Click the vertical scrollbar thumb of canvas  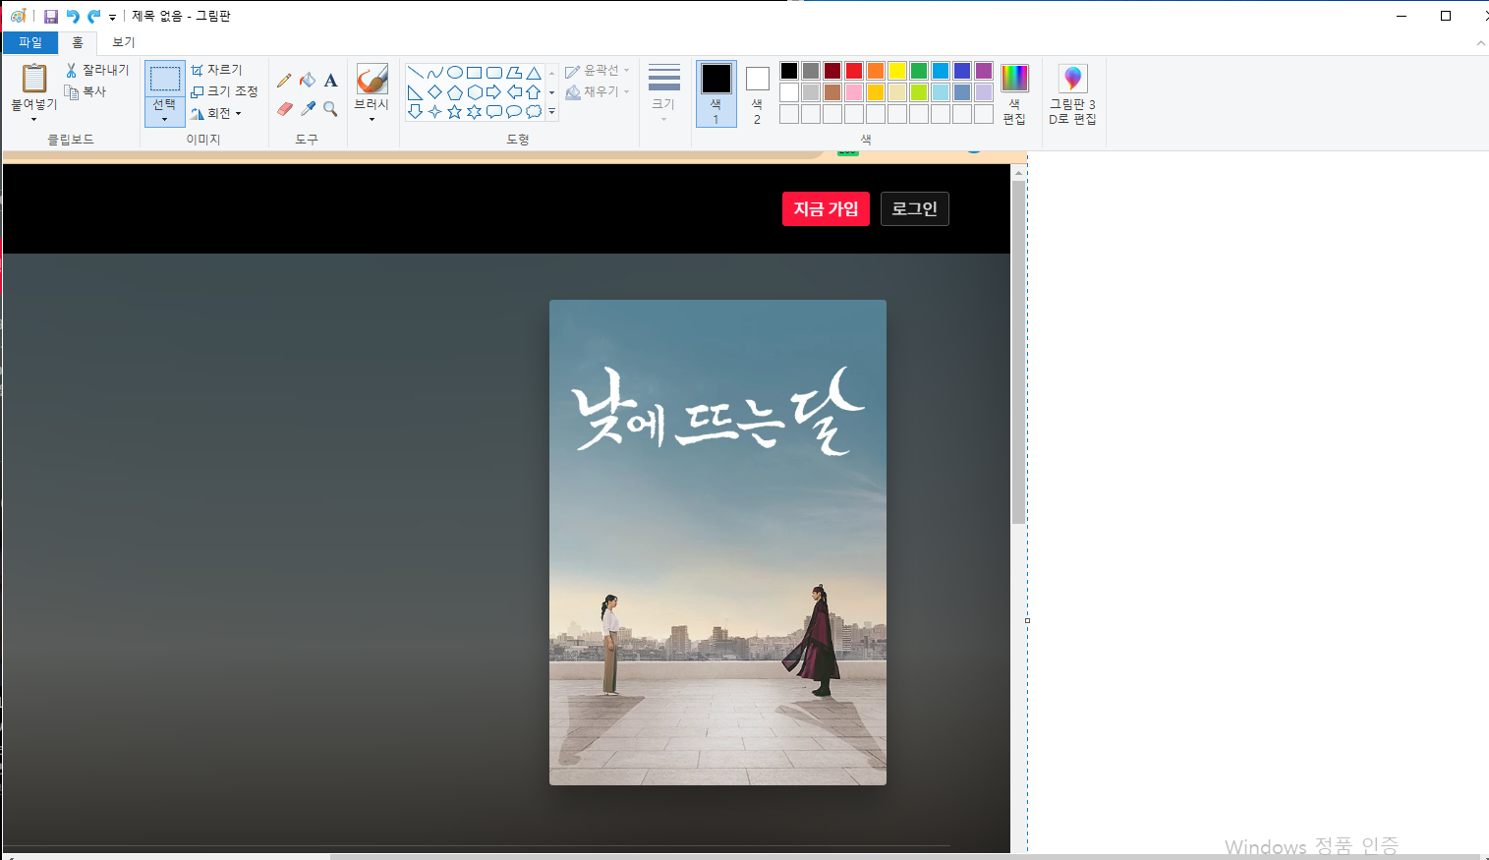pyautogui.click(x=1018, y=352)
